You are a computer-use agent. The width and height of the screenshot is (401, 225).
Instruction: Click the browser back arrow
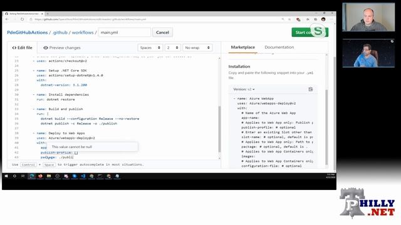click(x=7, y=19)
